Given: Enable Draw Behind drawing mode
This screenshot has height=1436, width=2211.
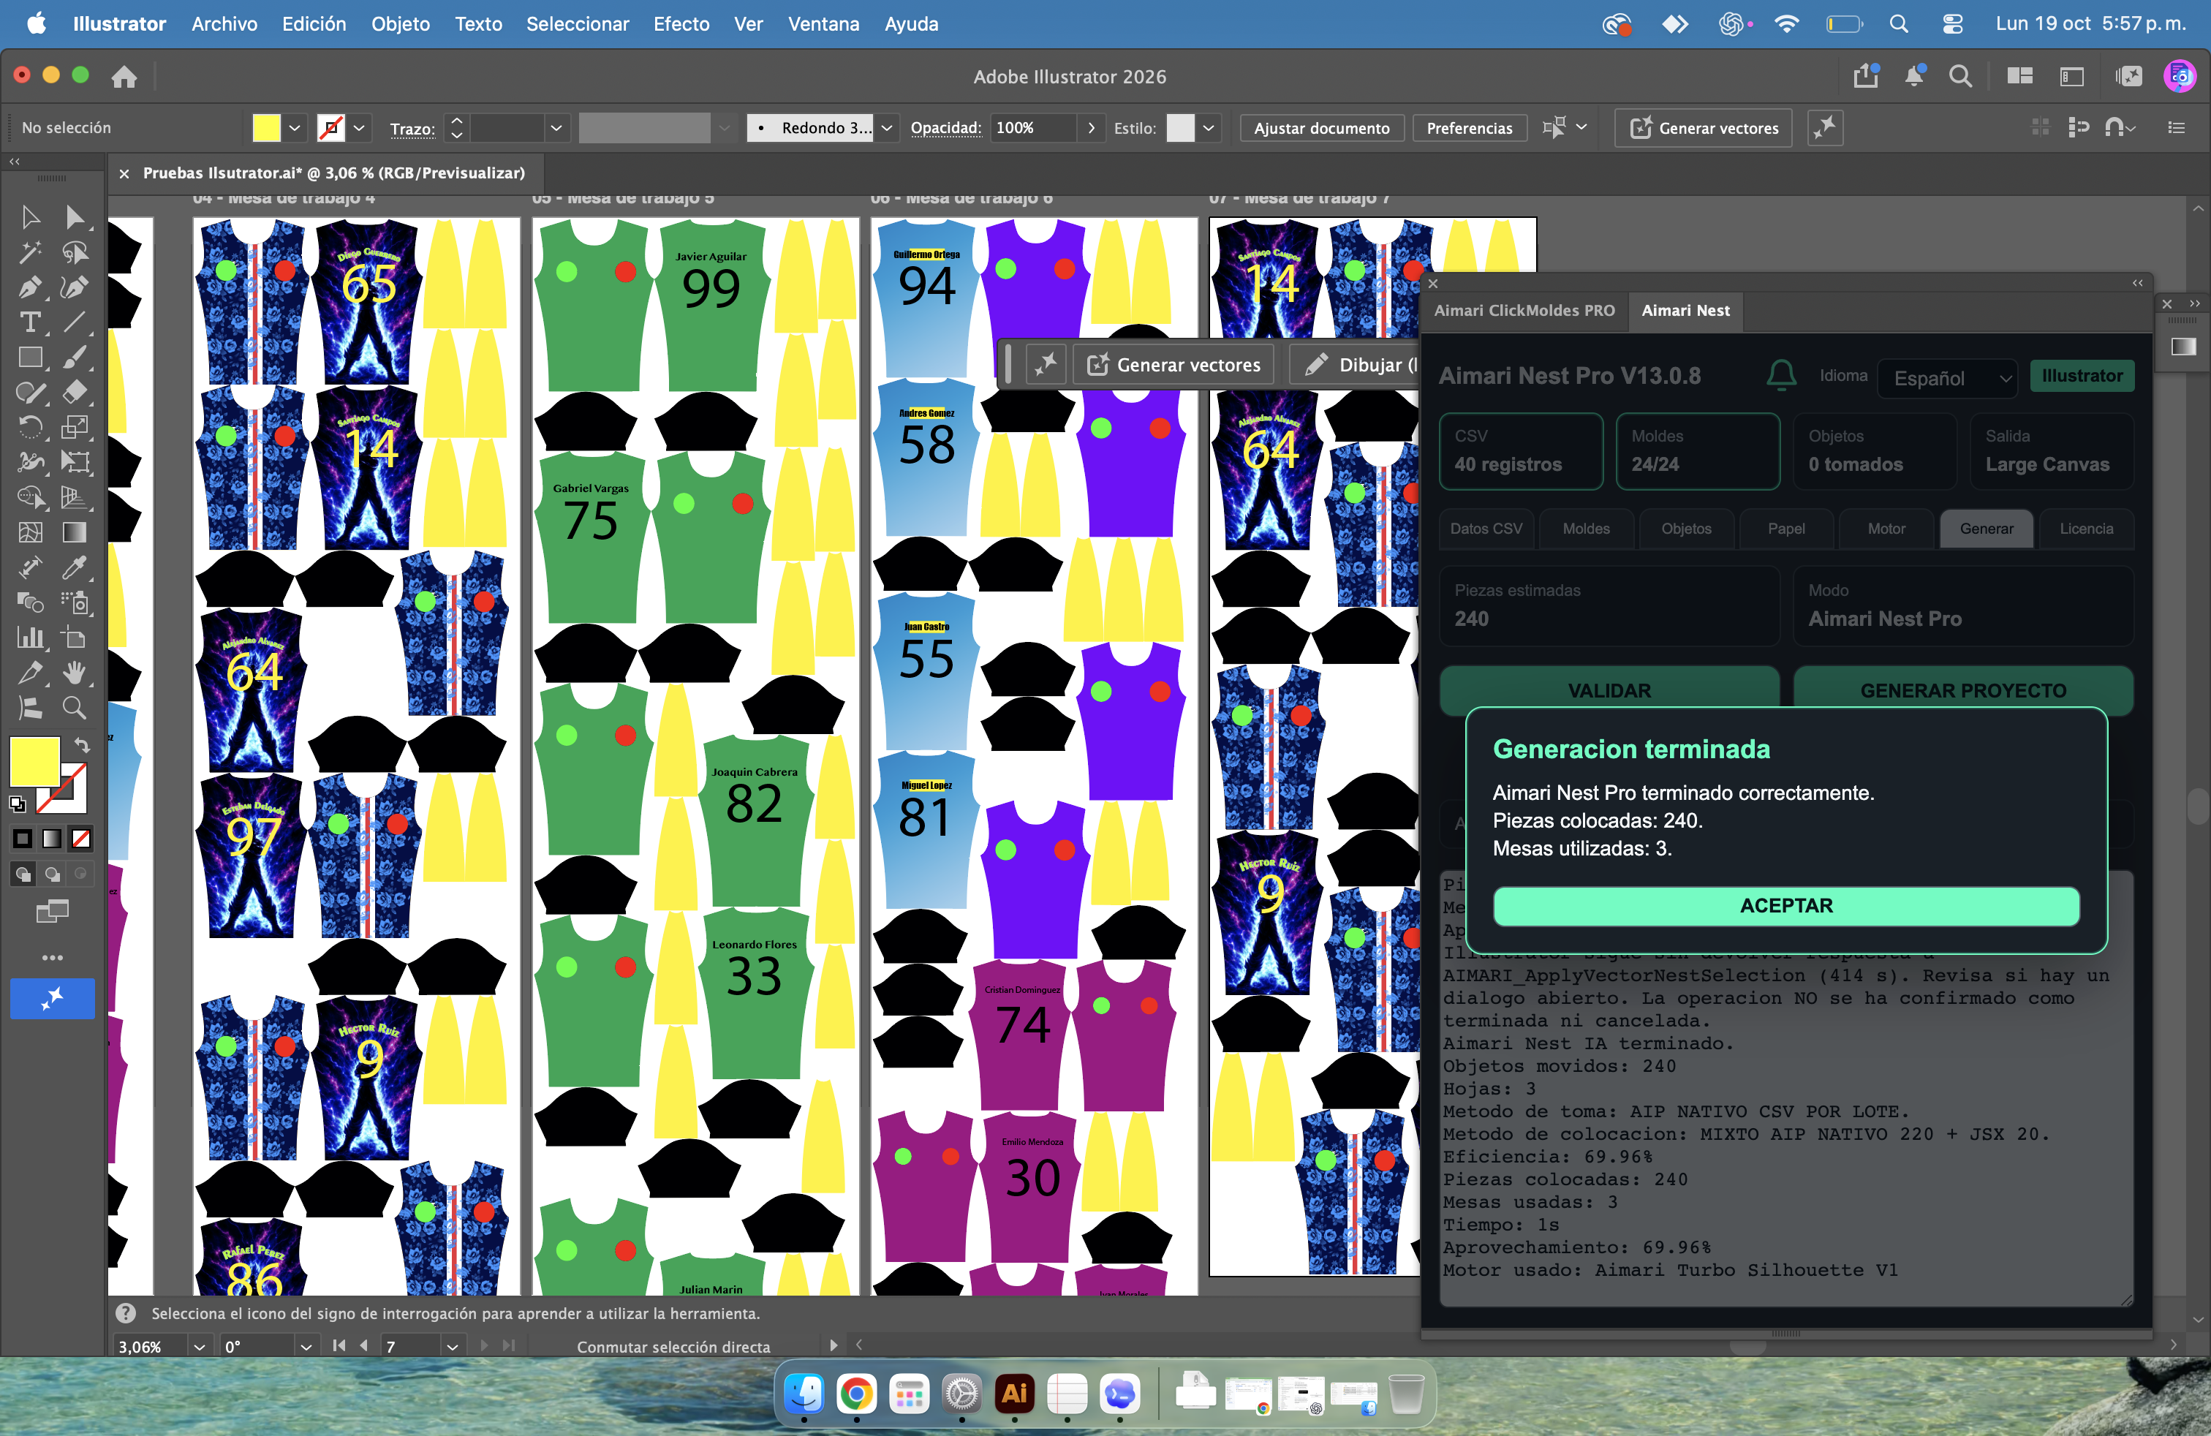Looking at the screenshot, I should 52,874.
